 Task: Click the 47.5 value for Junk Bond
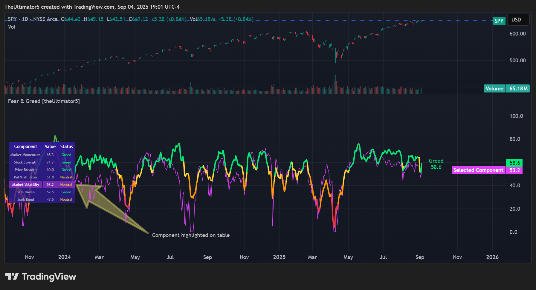pos(50,200)
